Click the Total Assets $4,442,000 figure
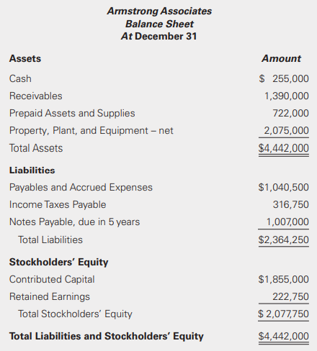This screenshot has height=351, width=317. click(x=284, y=148)
